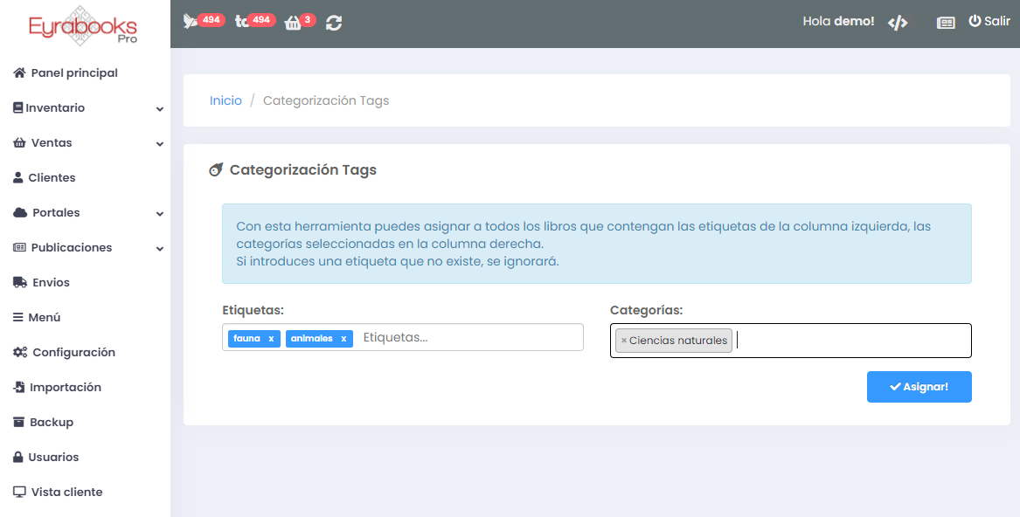This screenshot has height=517, width=1020.
Task: Remove the 'fauna' tag
Action: (x=271, y=339)
